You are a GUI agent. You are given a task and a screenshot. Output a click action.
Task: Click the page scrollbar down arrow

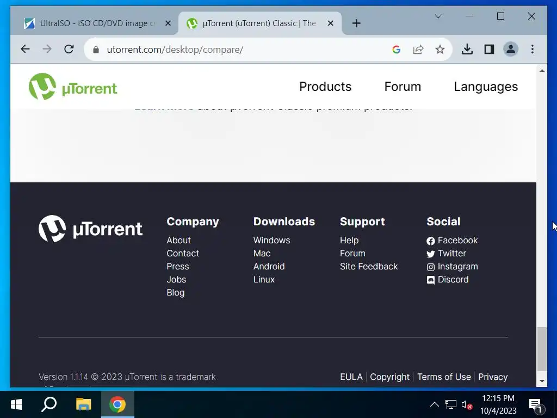click(542, 381)
